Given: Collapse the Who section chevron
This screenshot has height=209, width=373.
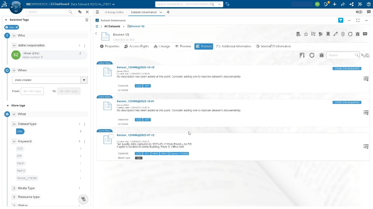Looking at the screenshot, I should (x=14, y=36).
